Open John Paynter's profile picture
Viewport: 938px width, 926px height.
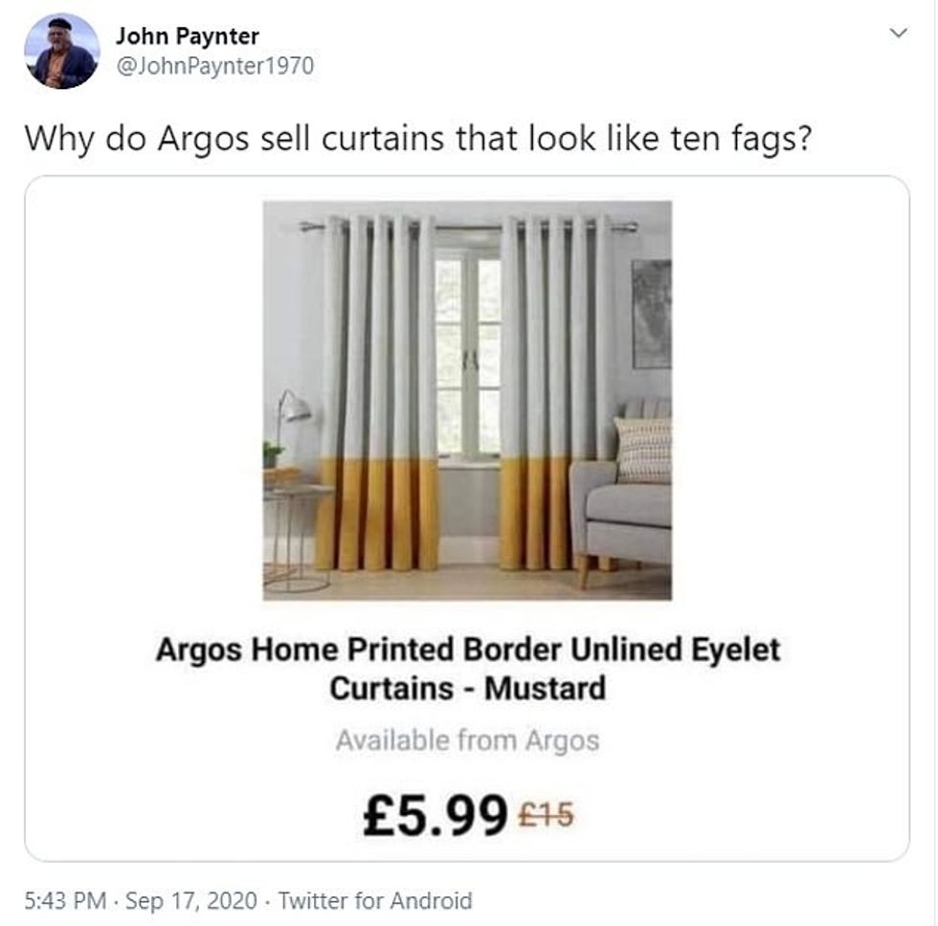tap(61, 52)
